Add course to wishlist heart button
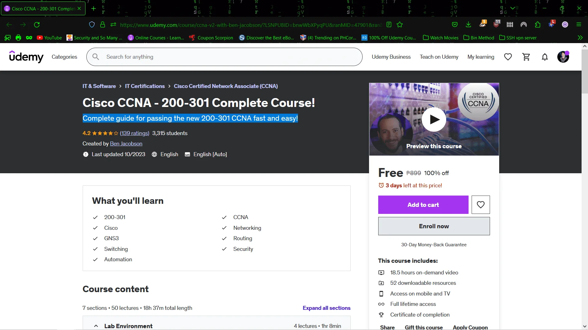Screen dimensions: 588x330 pyautogui.click(x=481, y=205)
